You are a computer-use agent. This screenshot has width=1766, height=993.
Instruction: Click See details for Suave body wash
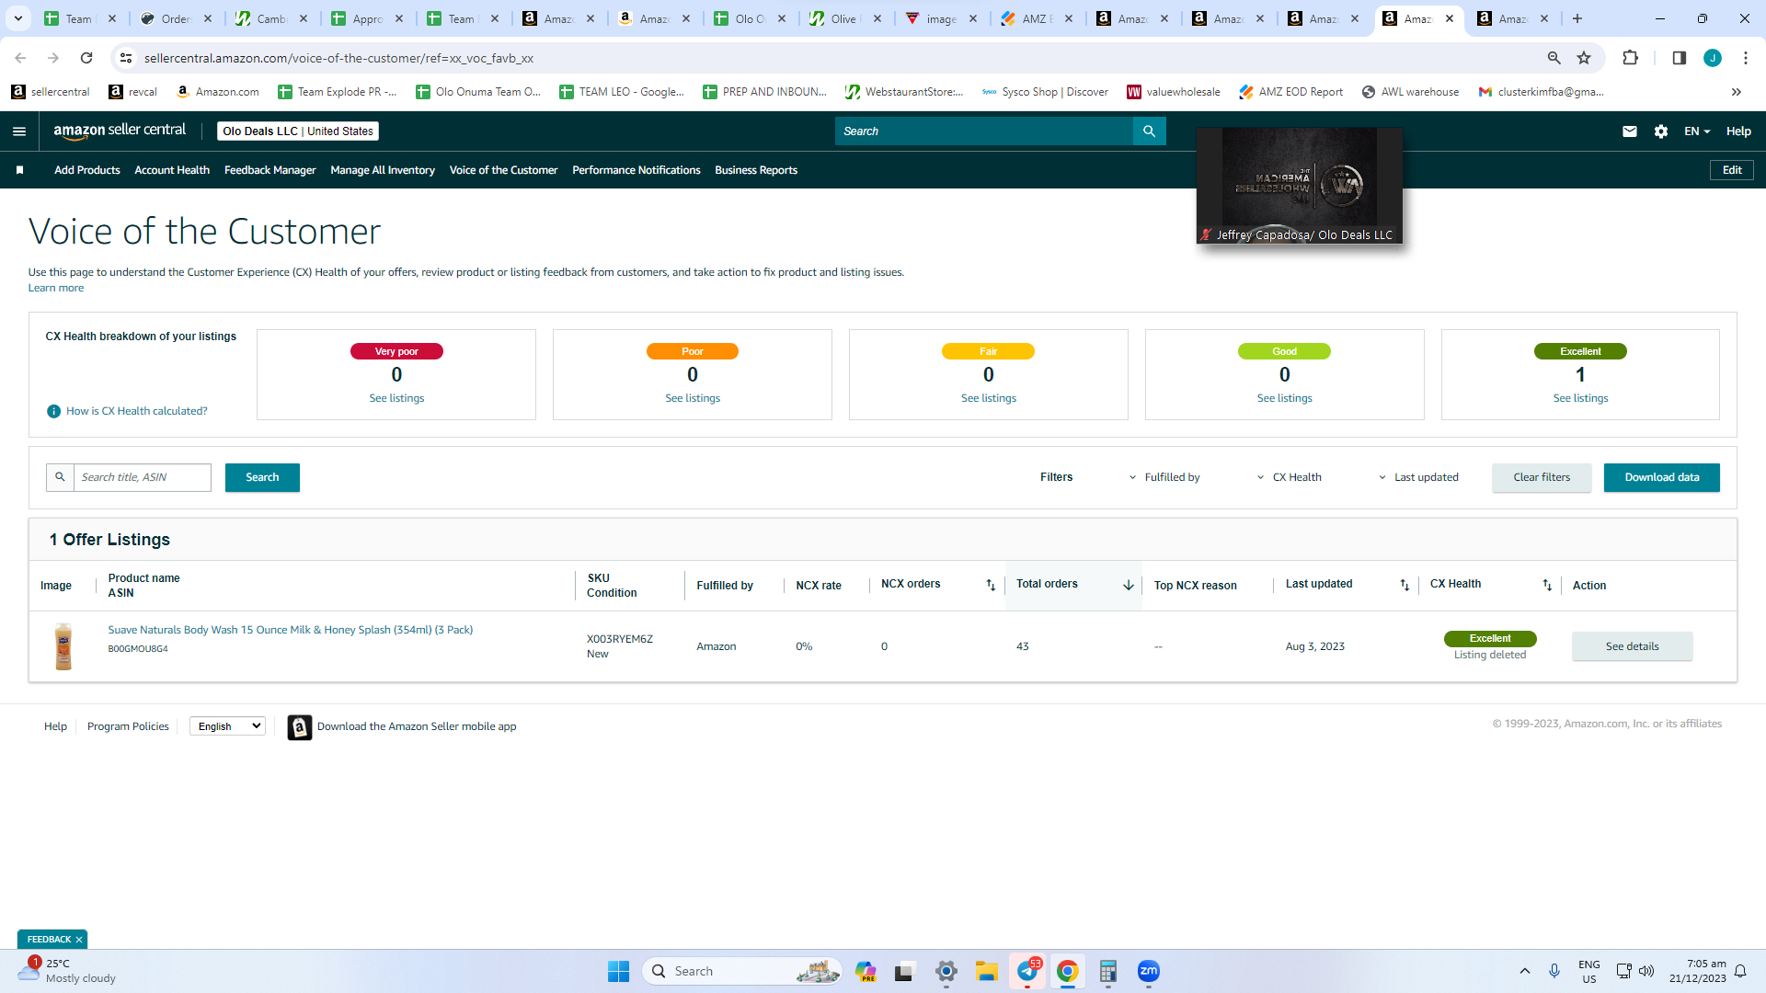[x=1633, y=646]
